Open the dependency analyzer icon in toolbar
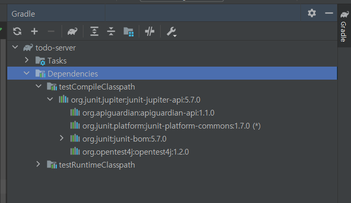 (x=128, y=31)
